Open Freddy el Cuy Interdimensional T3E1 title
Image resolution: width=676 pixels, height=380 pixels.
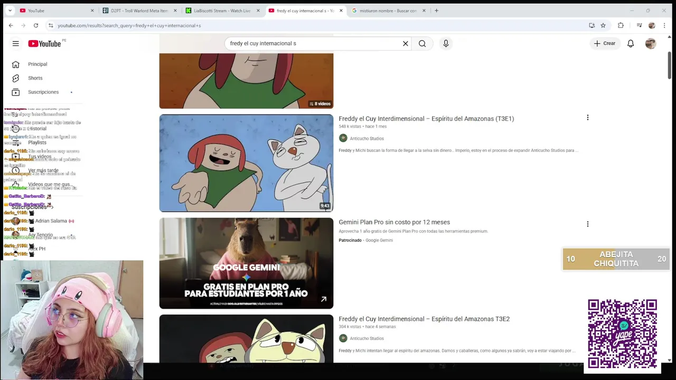pyautogui.click(x=426, y=119)
